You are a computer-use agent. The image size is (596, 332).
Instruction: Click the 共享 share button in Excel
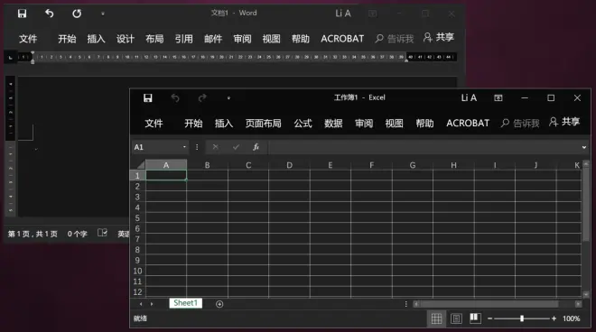coord(564,122)
